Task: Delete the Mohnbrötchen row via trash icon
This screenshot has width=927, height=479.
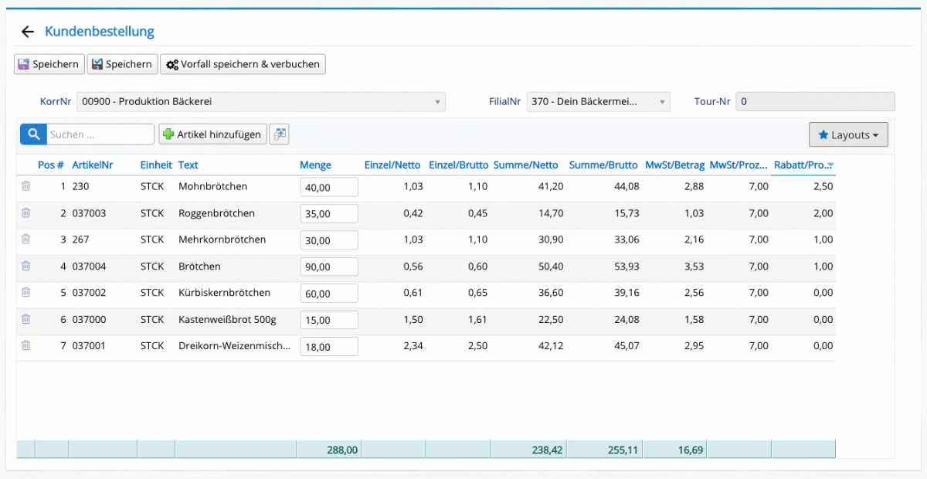Action: click(x=25, y=186)
